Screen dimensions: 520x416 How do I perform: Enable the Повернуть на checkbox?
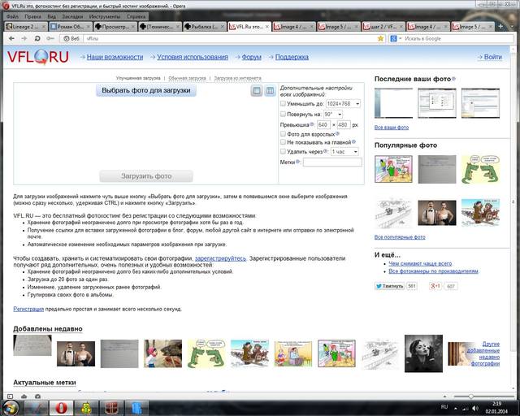283,114
